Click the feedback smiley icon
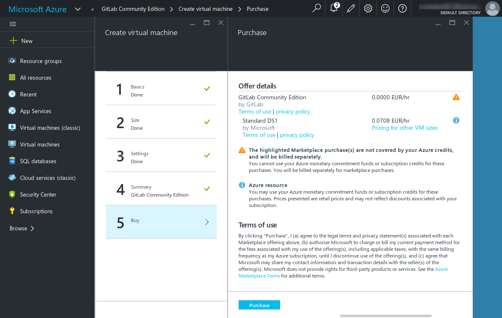Viewport: 502px width, 318px height. click(x=385, y=8)
